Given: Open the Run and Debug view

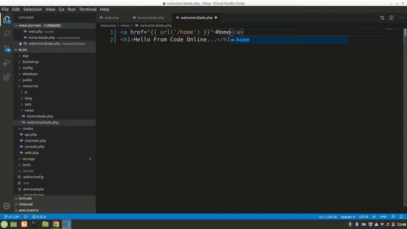Looking at the screenshot, I should [x=6, y=62].
